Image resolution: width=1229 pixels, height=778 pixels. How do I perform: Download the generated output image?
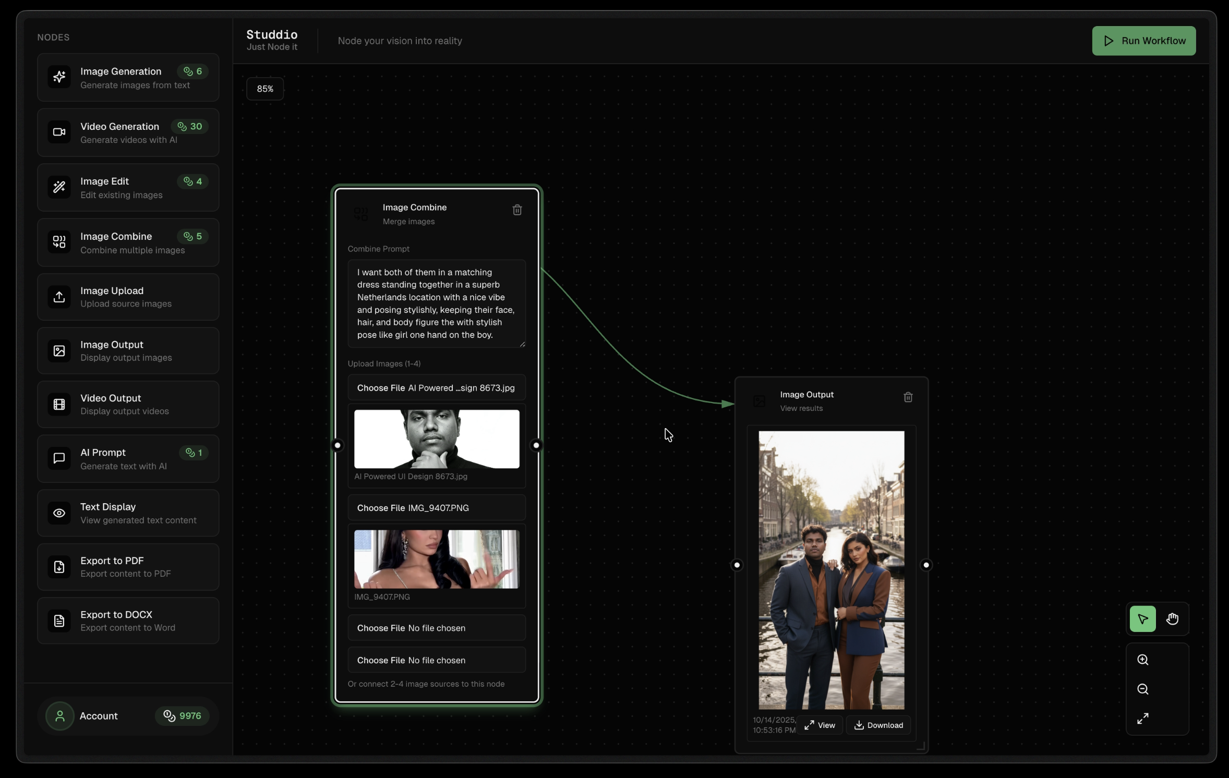tap(878, 725)
